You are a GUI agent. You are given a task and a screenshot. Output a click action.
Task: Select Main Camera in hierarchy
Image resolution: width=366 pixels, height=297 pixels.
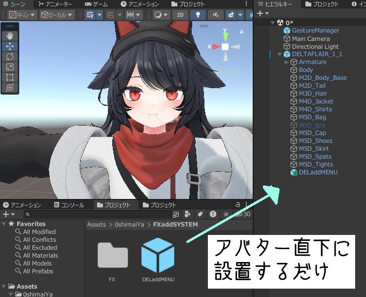pyautogui.click(x=311, y=39)
